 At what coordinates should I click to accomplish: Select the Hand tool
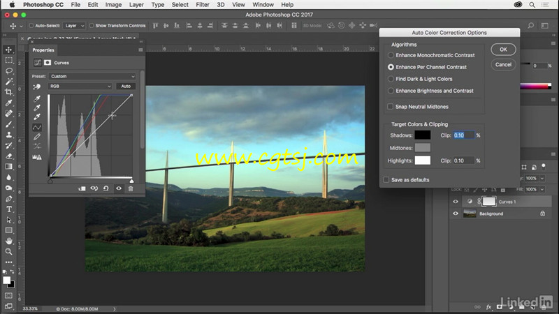(x=8, y=241)
